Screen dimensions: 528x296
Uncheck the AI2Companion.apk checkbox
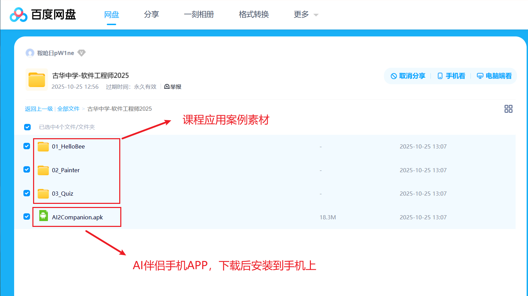[x=27, y=217]
